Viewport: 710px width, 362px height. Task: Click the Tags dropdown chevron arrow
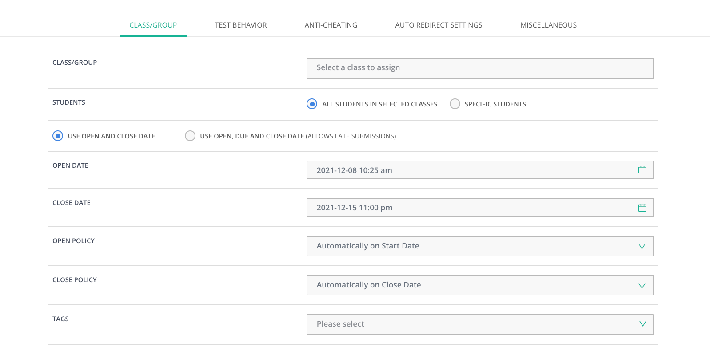point(642,324)
